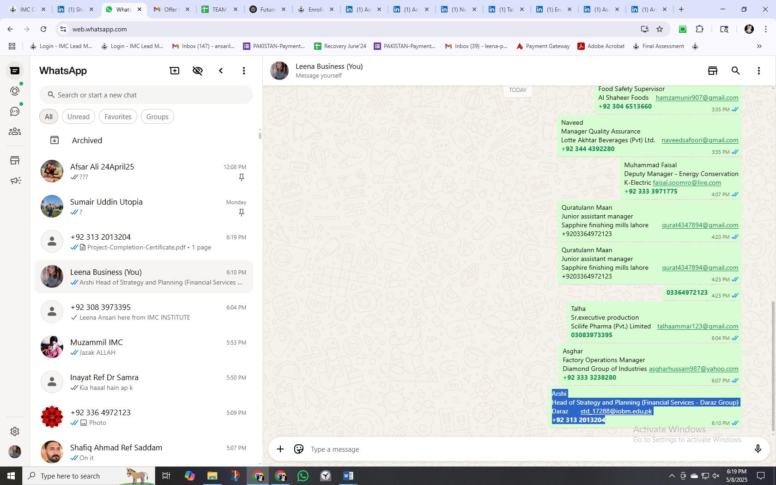Open the +92 313 2013204 chat
Screen dimensions: 776x485
click(144, 242)
